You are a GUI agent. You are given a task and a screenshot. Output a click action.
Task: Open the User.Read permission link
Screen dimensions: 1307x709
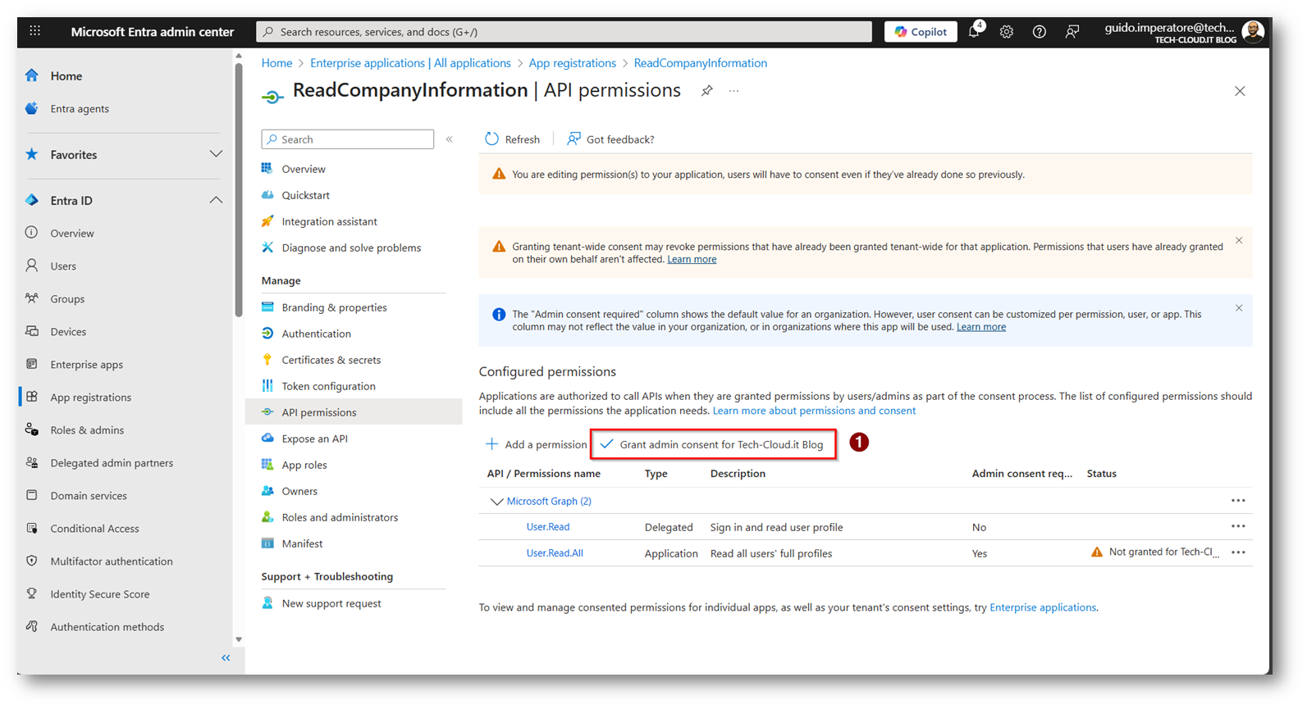click(548, 527)
